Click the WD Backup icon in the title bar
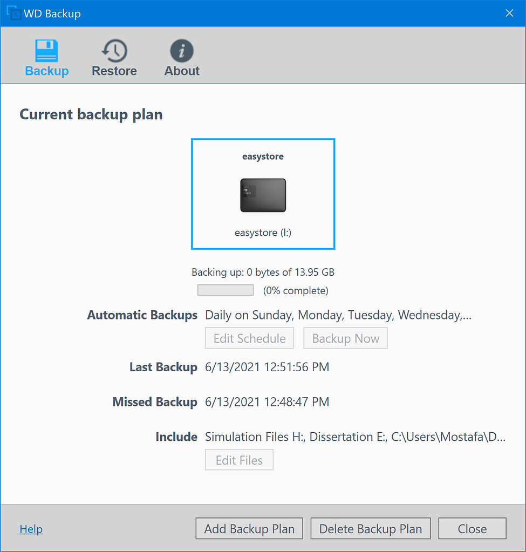The image size is (526, 552). (13, 12)
